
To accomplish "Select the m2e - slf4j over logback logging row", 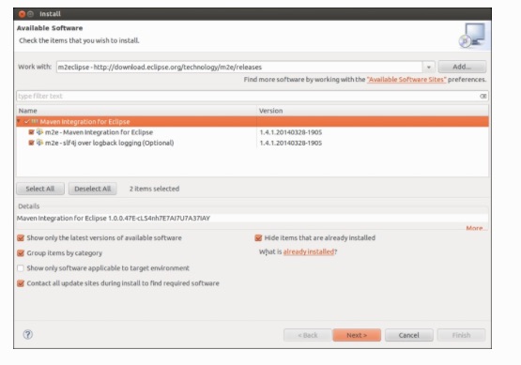I will pyautogui.click(x=253, y=143).
